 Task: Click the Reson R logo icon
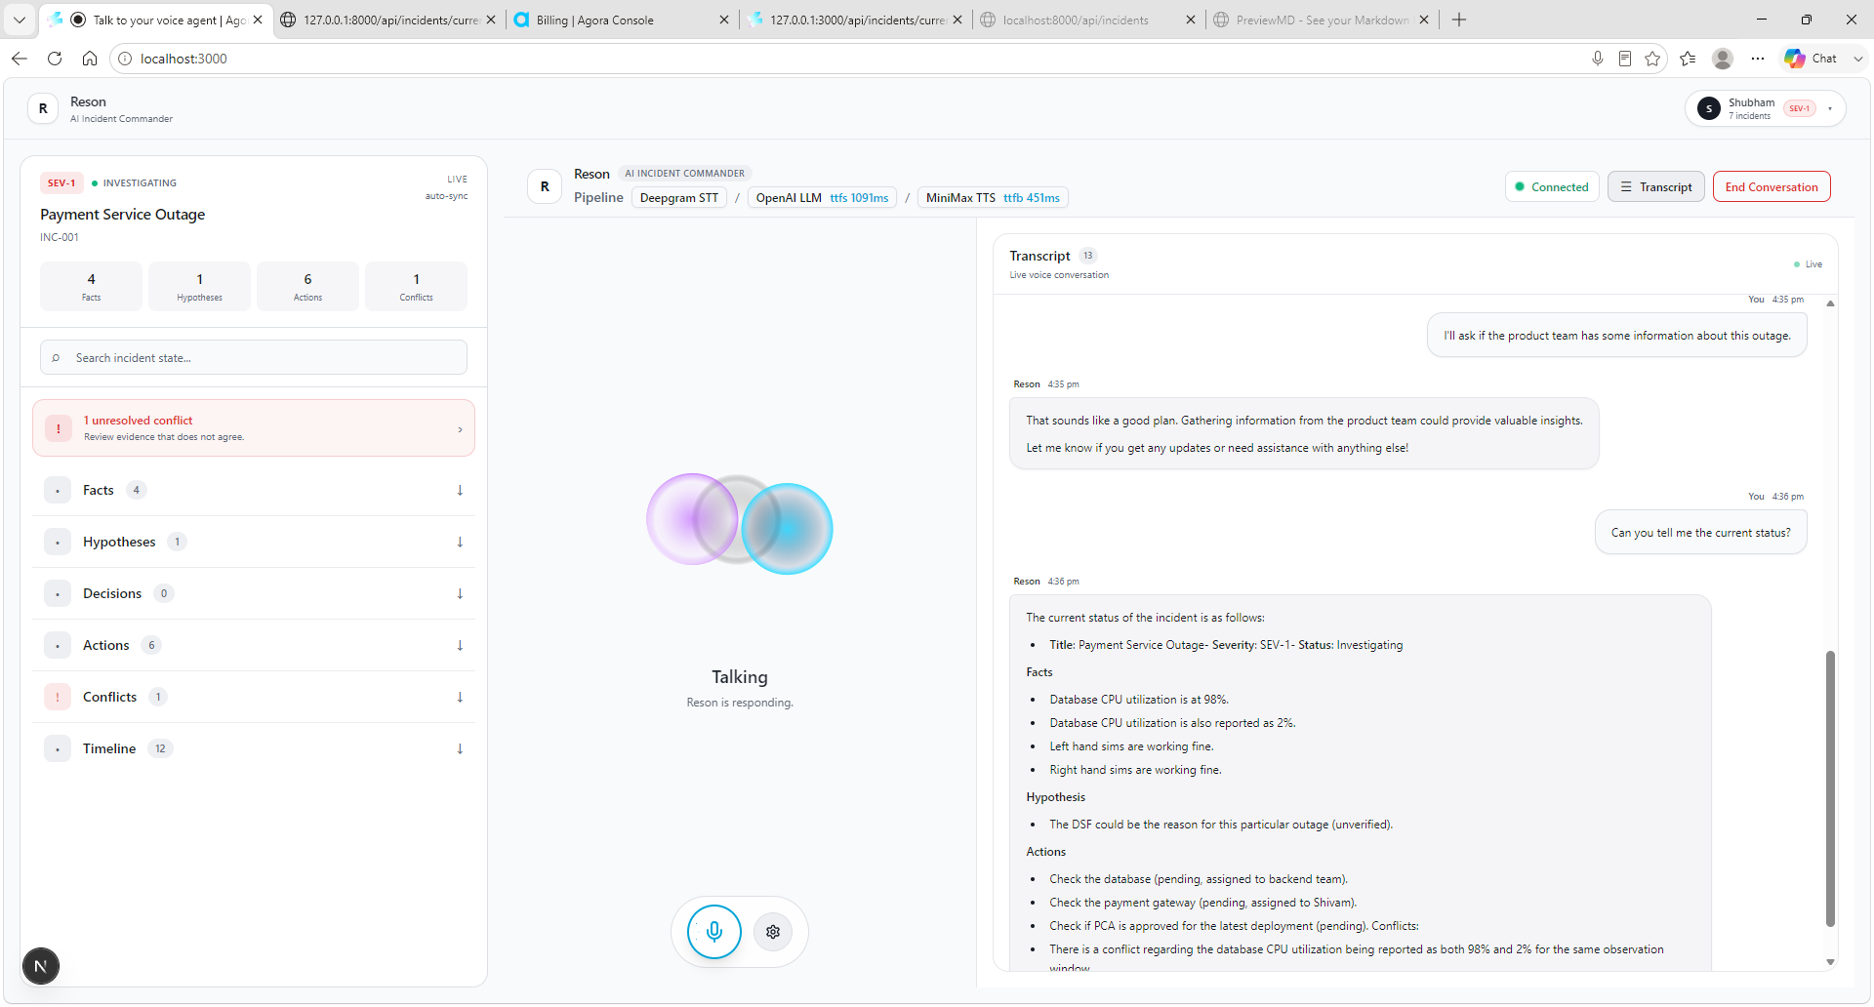[43, 108]
